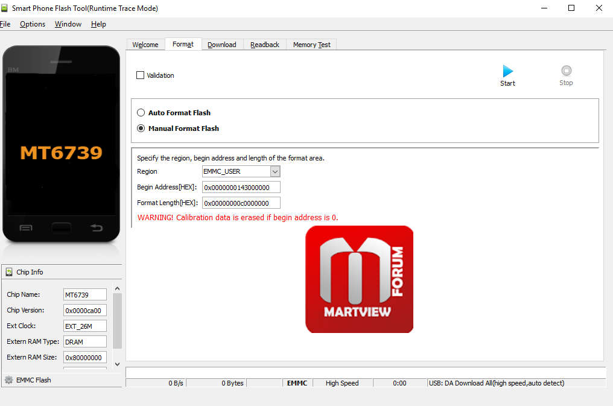Minimize the Flash Tool window
Screen dimensions: 613x406
[544, 8]
